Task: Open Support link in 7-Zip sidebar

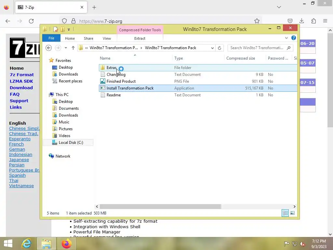Action: pos(19,101)
